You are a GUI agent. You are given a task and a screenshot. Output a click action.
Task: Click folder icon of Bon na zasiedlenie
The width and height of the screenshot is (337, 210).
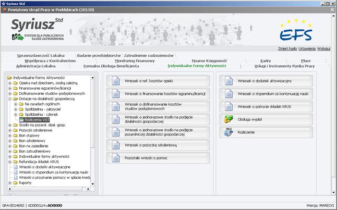(15, 146)
